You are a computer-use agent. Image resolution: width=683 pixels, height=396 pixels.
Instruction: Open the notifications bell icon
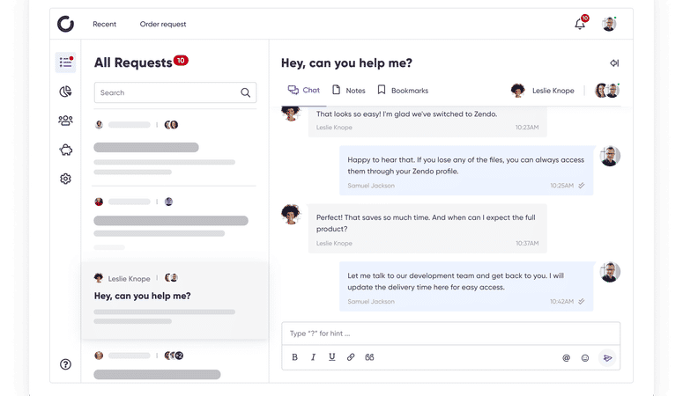tap(580, 24)
